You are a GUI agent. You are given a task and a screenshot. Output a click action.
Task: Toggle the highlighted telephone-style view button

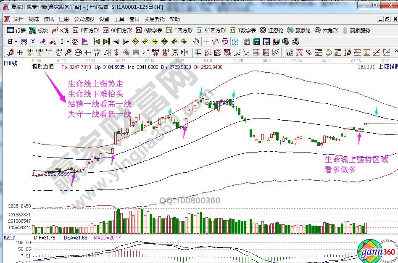tap(24, 42)
